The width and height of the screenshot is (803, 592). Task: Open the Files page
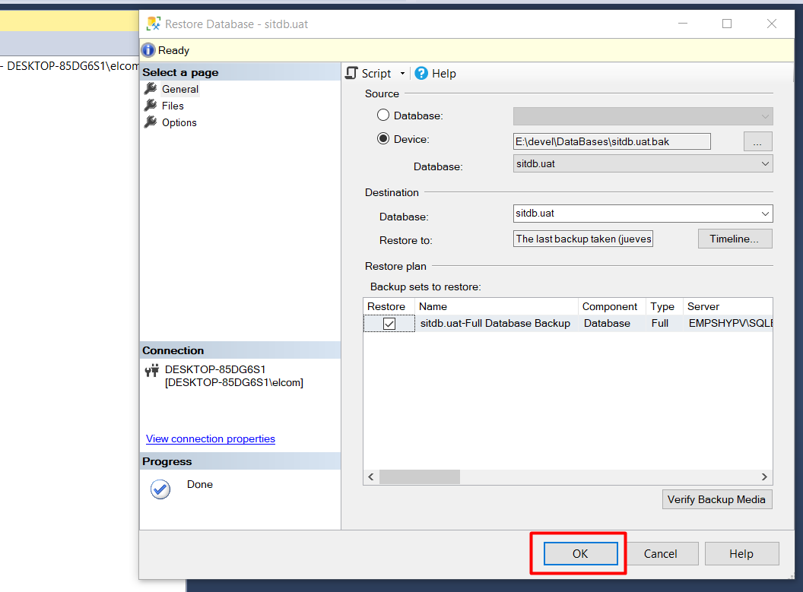[x=173, y=106]
